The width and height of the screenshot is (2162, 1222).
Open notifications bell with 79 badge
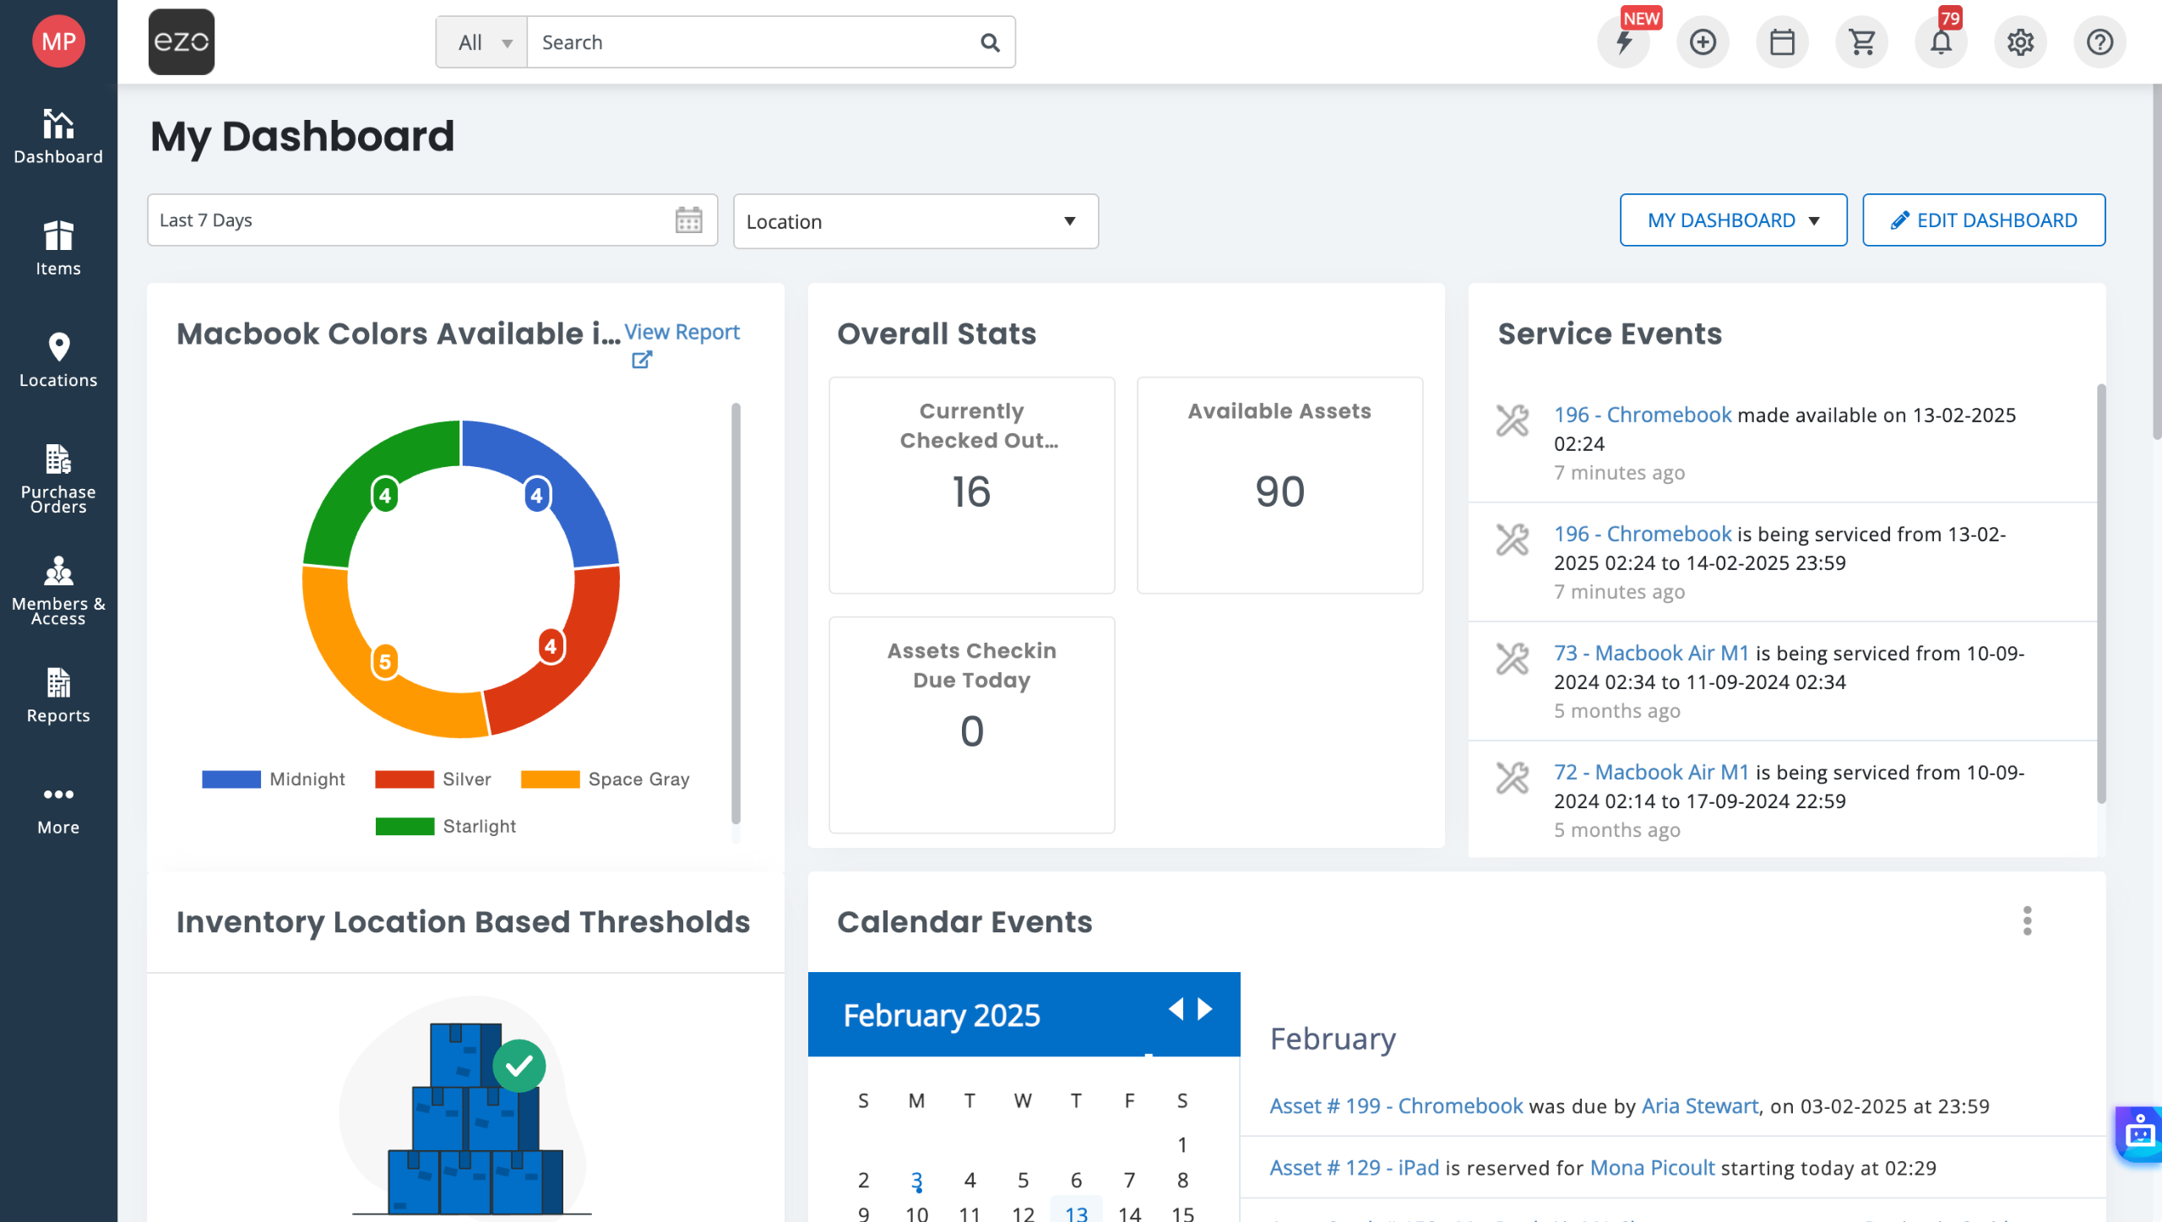pyautogui.click(x=1941, y=42)
